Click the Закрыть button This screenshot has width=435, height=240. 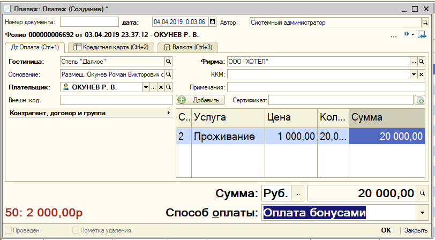pos(416,230)
